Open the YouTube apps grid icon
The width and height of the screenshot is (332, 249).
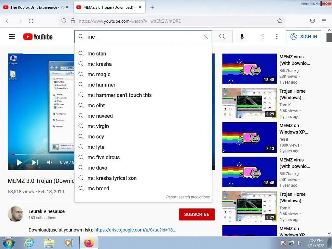tap(261, 37)
